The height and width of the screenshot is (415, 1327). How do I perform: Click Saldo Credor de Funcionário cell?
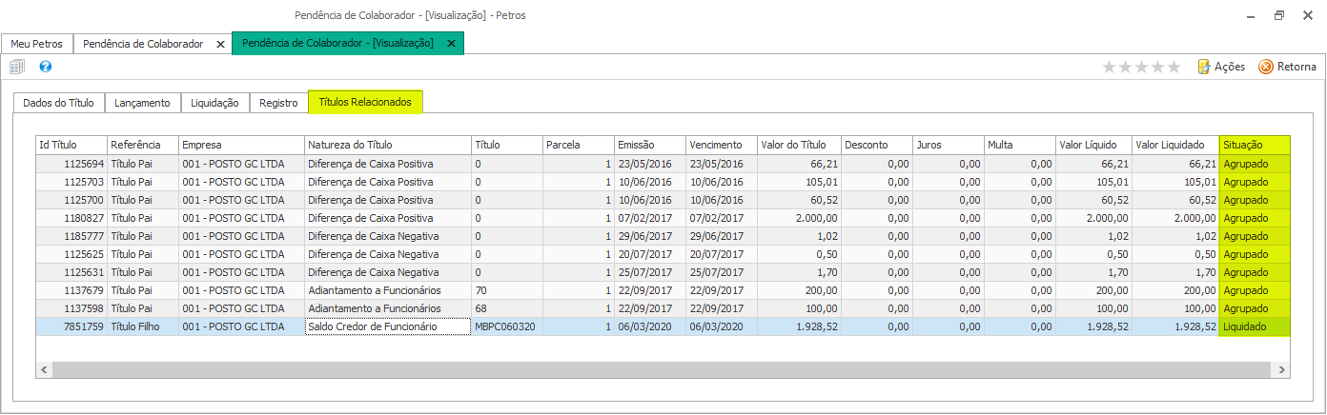point(388,326)
